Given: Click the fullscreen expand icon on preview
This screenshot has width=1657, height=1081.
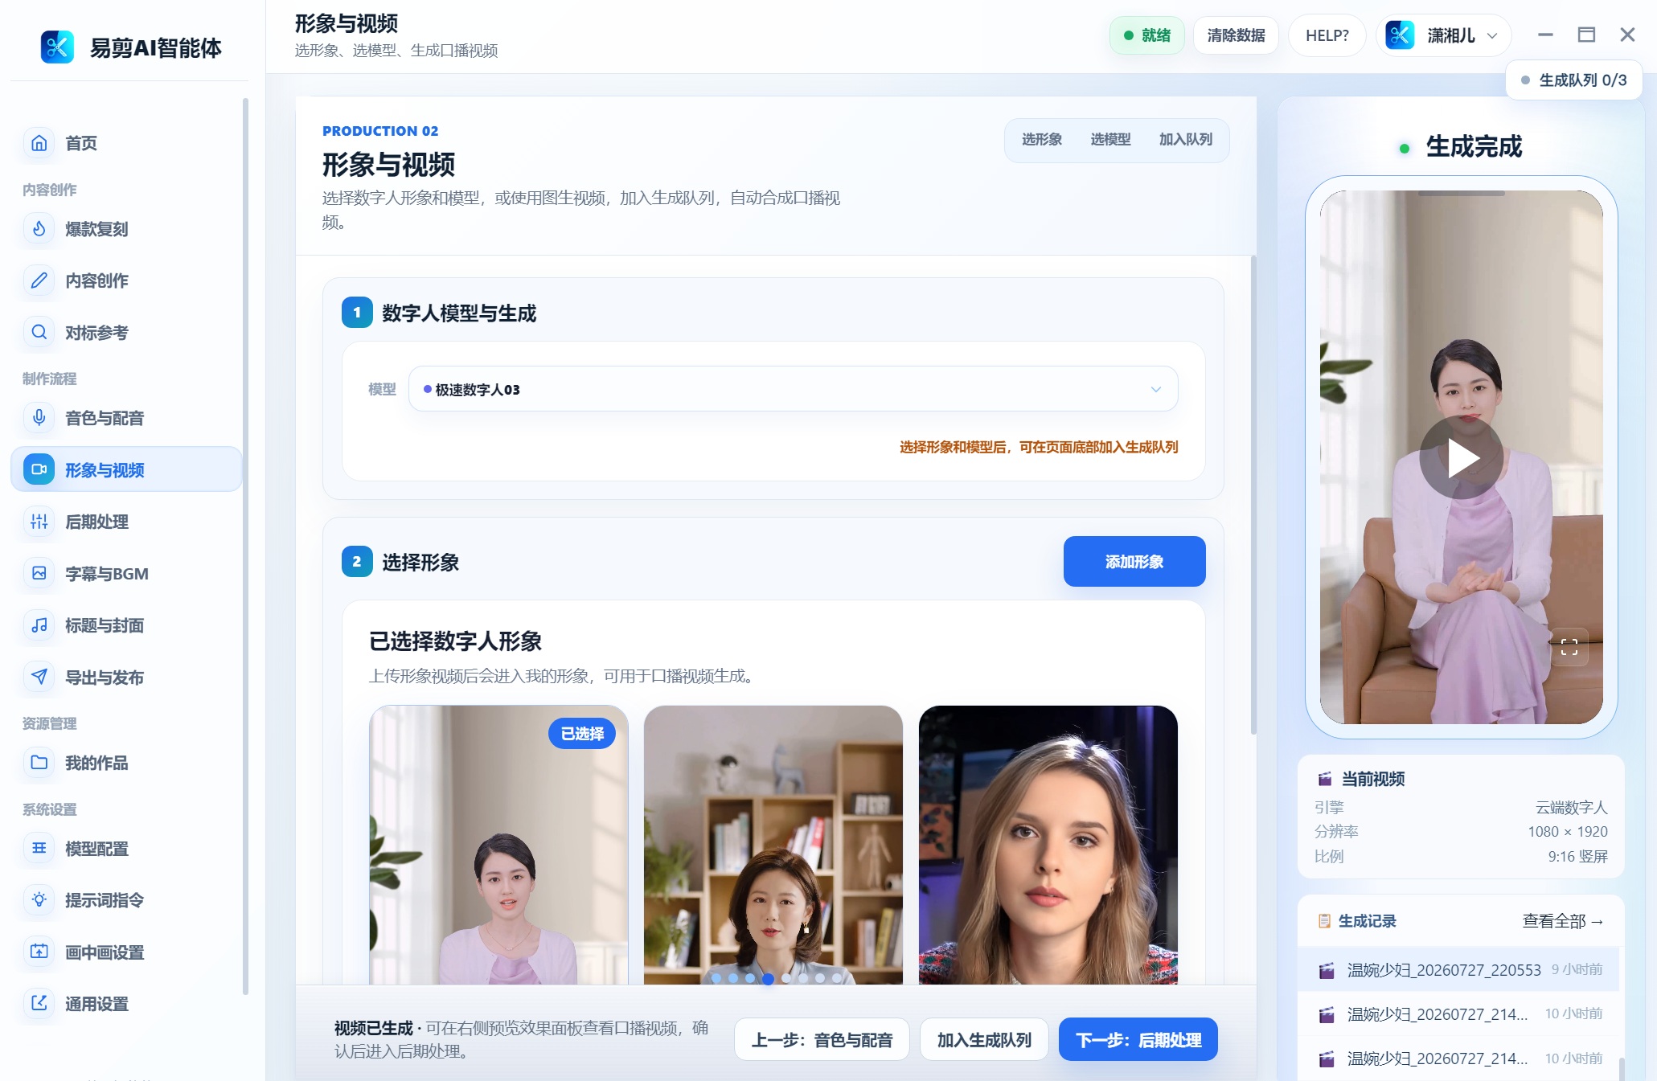Looking at the screenshot, I should pos(1569,647).
